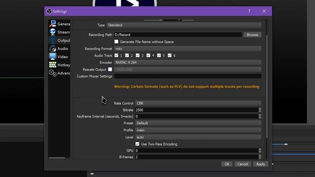Screen dimensions: 315x177
Task: Open the Type dropdown
Action: click(184, 25)
